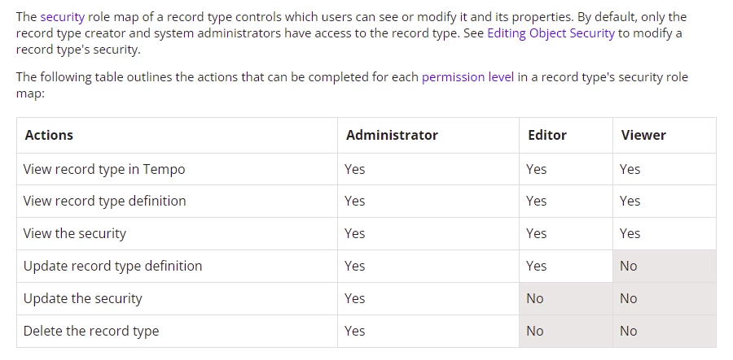Click the View record type definition cell

tap(178, 201)
